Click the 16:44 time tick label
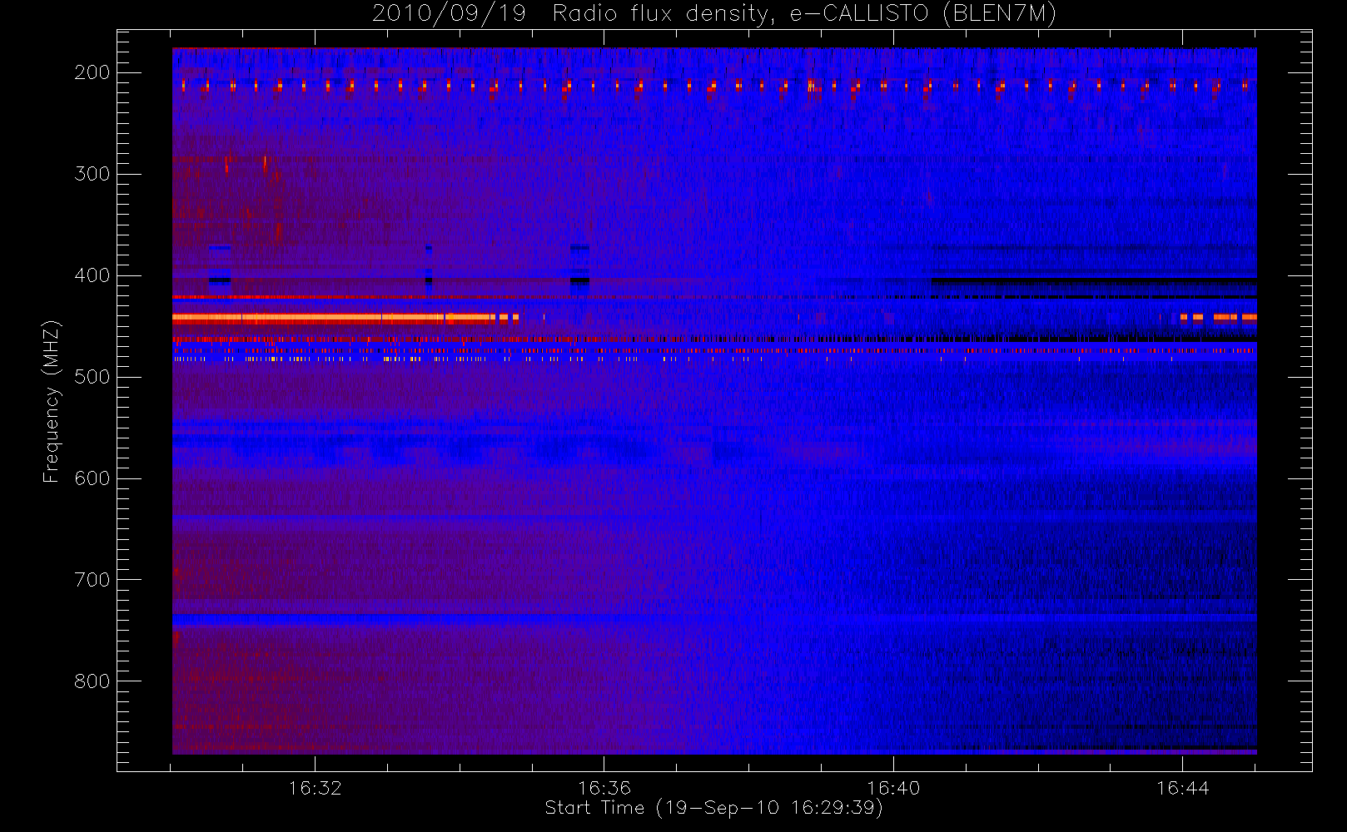The height and width of the screenshot is (832, 1347). point(1182,788)
